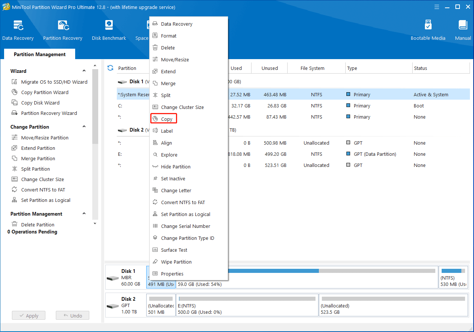Collapse the Partition Management sidebar section
The image size is (474, 332).
[x=84, y=214]
